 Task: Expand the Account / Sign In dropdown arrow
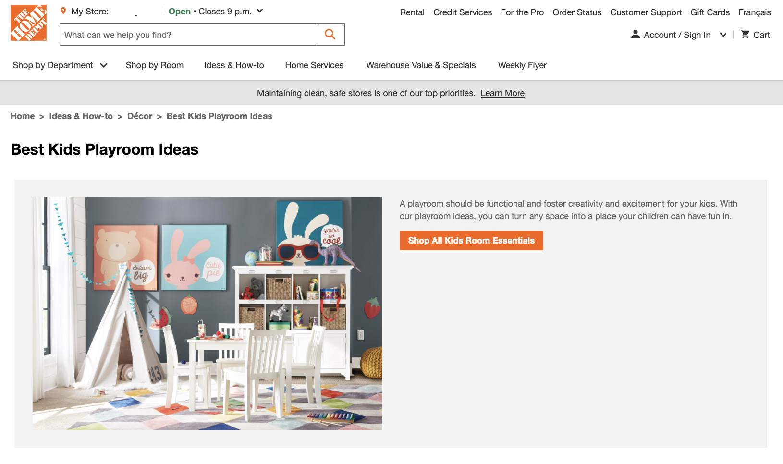[723, 35]
